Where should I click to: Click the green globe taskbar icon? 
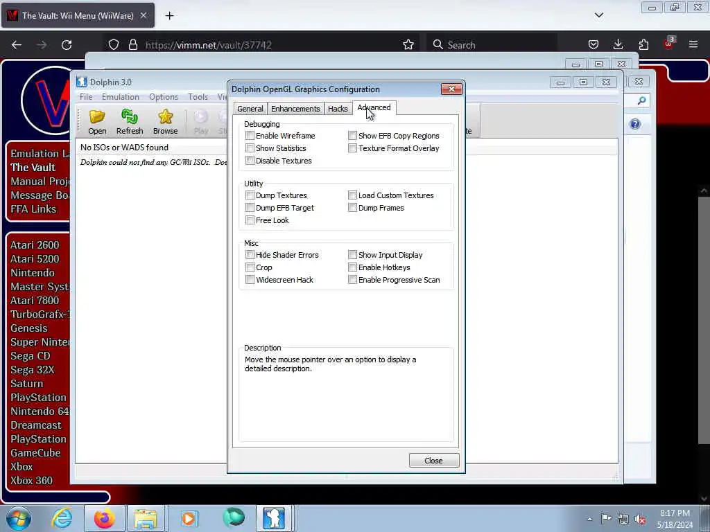[234, 517]
